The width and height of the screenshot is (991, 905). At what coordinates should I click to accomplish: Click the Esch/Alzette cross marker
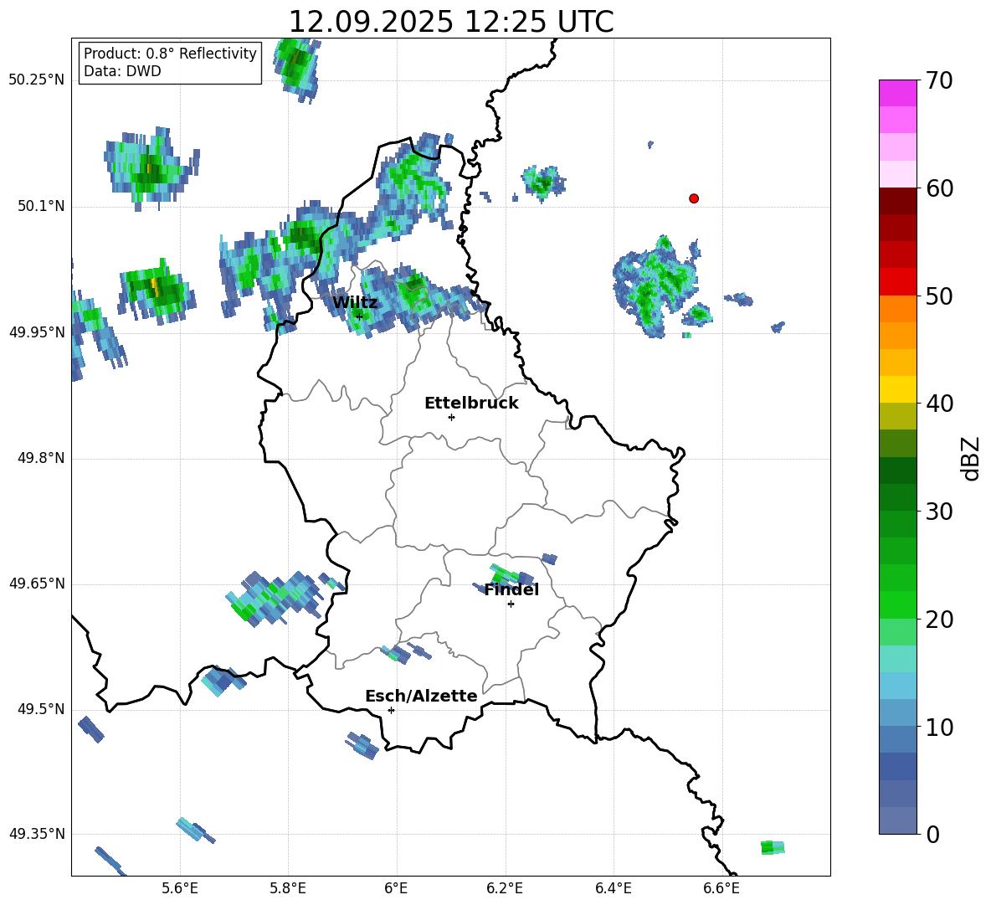tap(391, 710)
